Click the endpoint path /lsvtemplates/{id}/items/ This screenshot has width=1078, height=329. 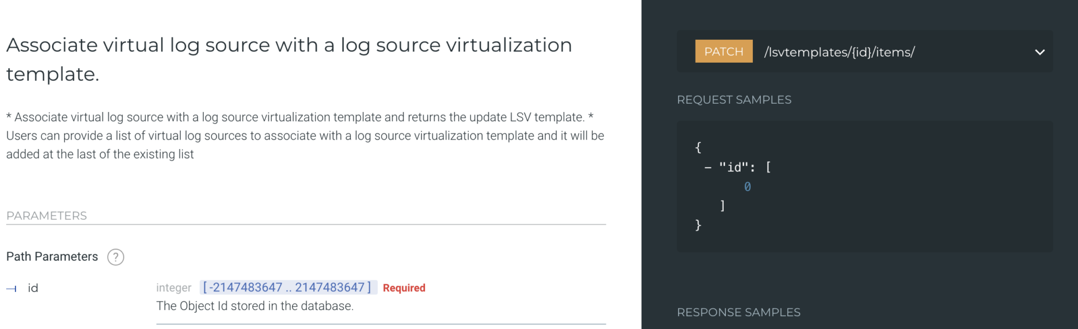point(839,52)
